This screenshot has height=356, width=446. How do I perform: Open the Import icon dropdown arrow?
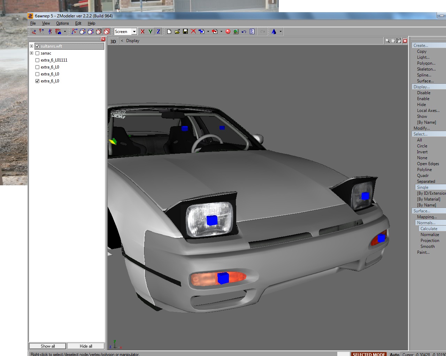(208, 31)
